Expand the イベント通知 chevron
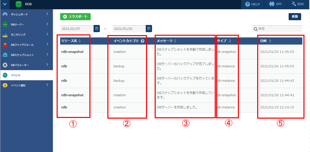The width and height of the screenshot is (310, 152). coord(47,85)
